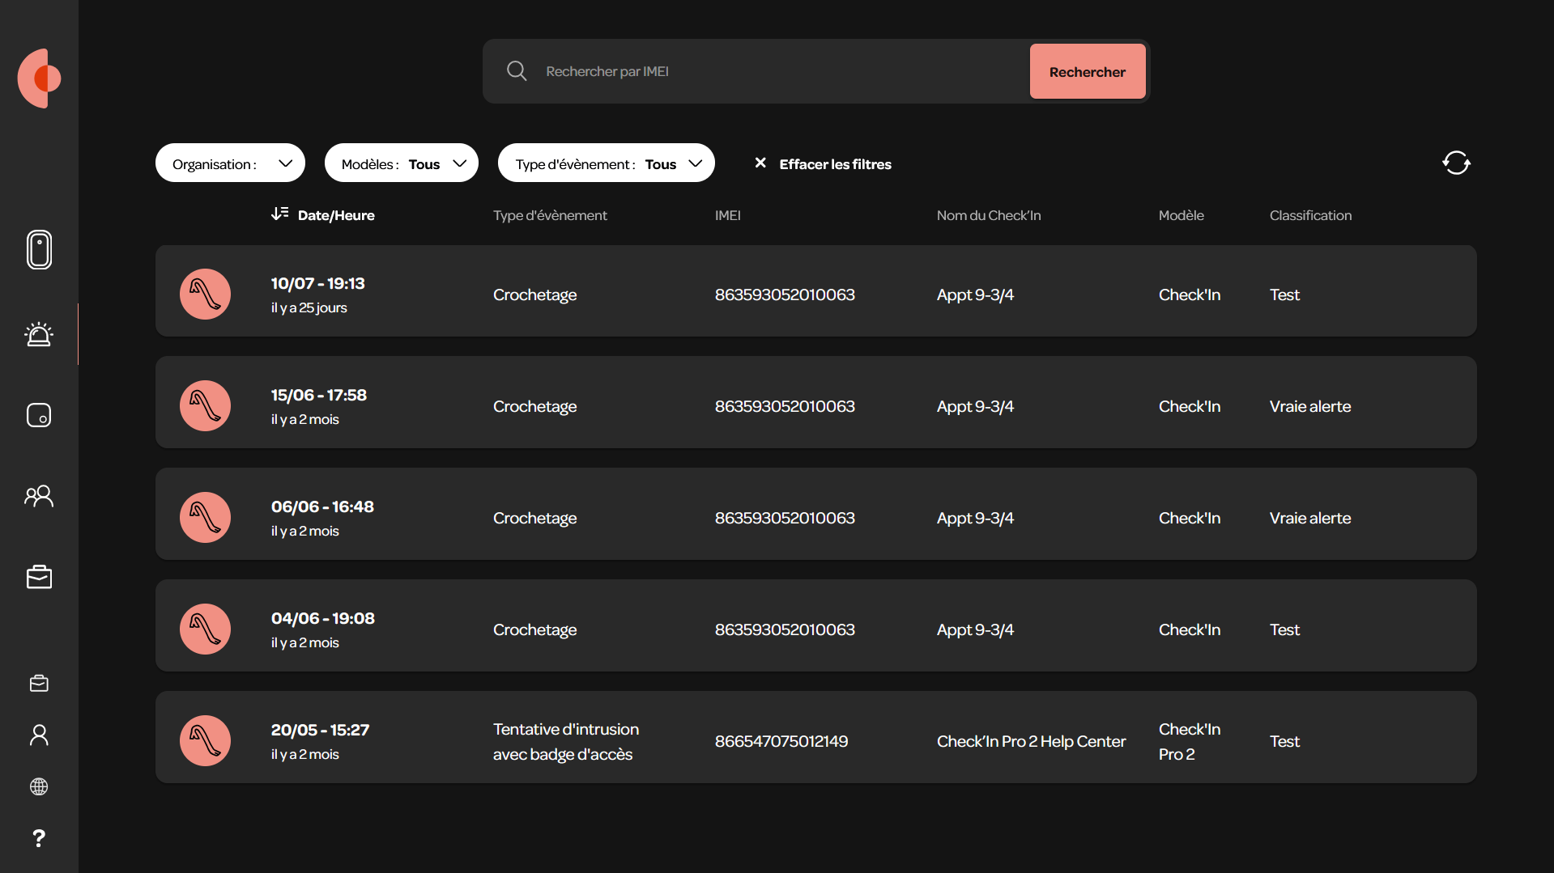Click the square lock device sidebar icon
This screenshot has height=873, width=1554.
tap(39, 415)
